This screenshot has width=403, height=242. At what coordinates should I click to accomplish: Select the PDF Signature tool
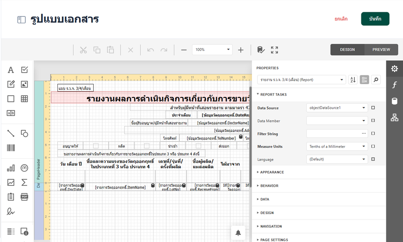tap(11, 211)
